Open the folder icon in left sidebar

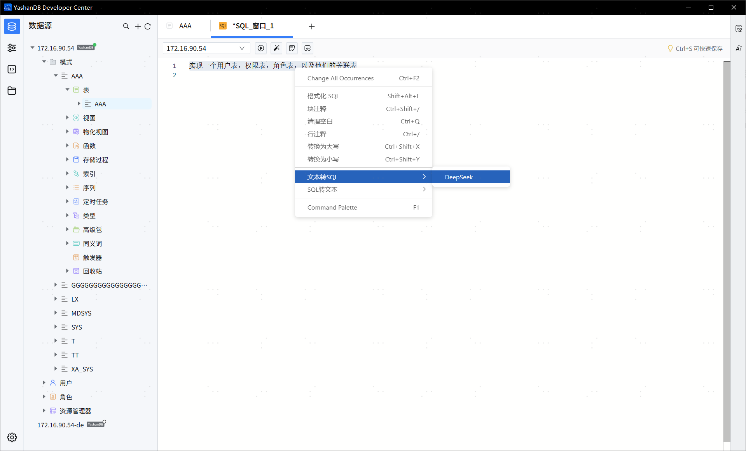coord(12,90)
